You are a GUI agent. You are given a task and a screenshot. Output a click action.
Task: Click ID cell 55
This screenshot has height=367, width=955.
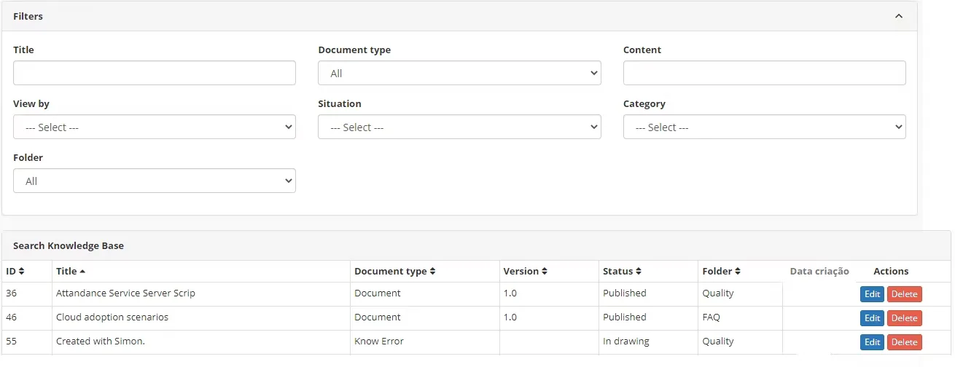[x=12, y=341]
